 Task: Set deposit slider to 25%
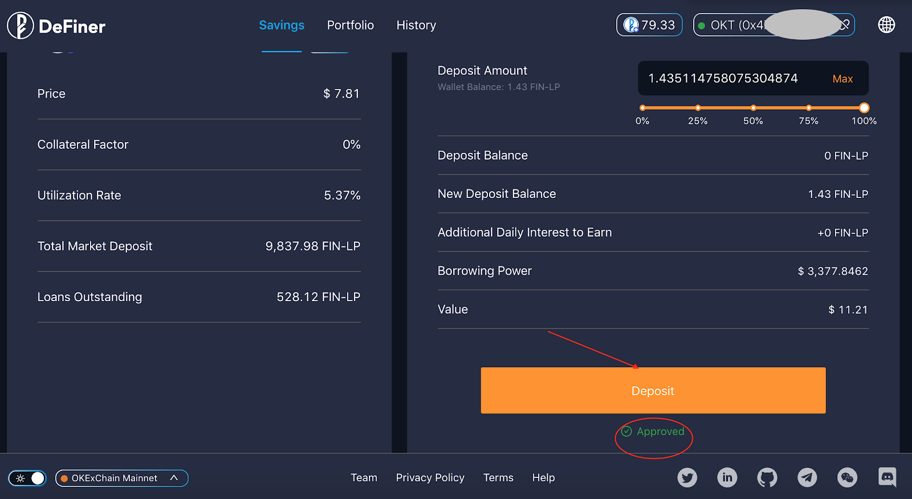pyautogui.click(x=698, y=108)
